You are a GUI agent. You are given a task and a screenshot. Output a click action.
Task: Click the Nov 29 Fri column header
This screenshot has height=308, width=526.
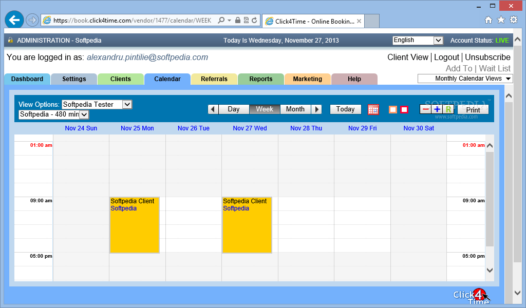pos(362,128)
